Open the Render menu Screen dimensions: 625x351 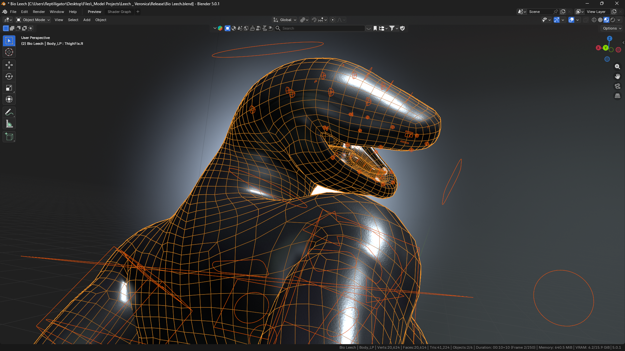39,12
